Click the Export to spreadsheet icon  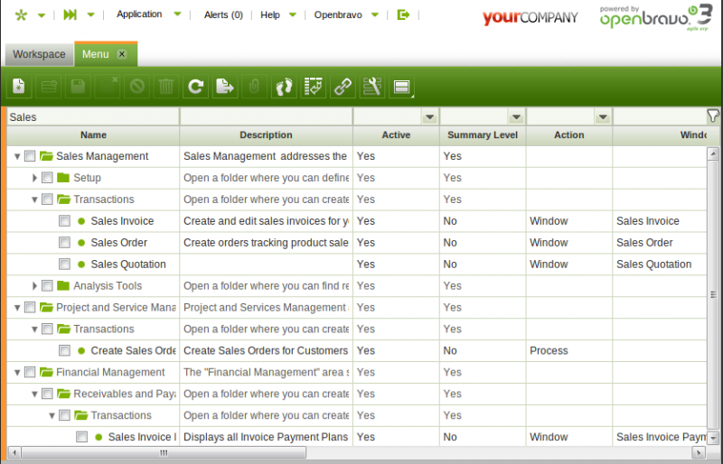click(224, 87)
